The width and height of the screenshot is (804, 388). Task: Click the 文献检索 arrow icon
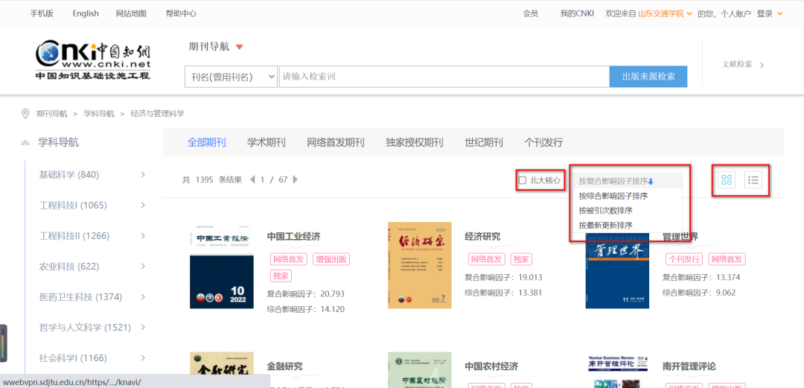pyautogui.click(x=762, y=65)
